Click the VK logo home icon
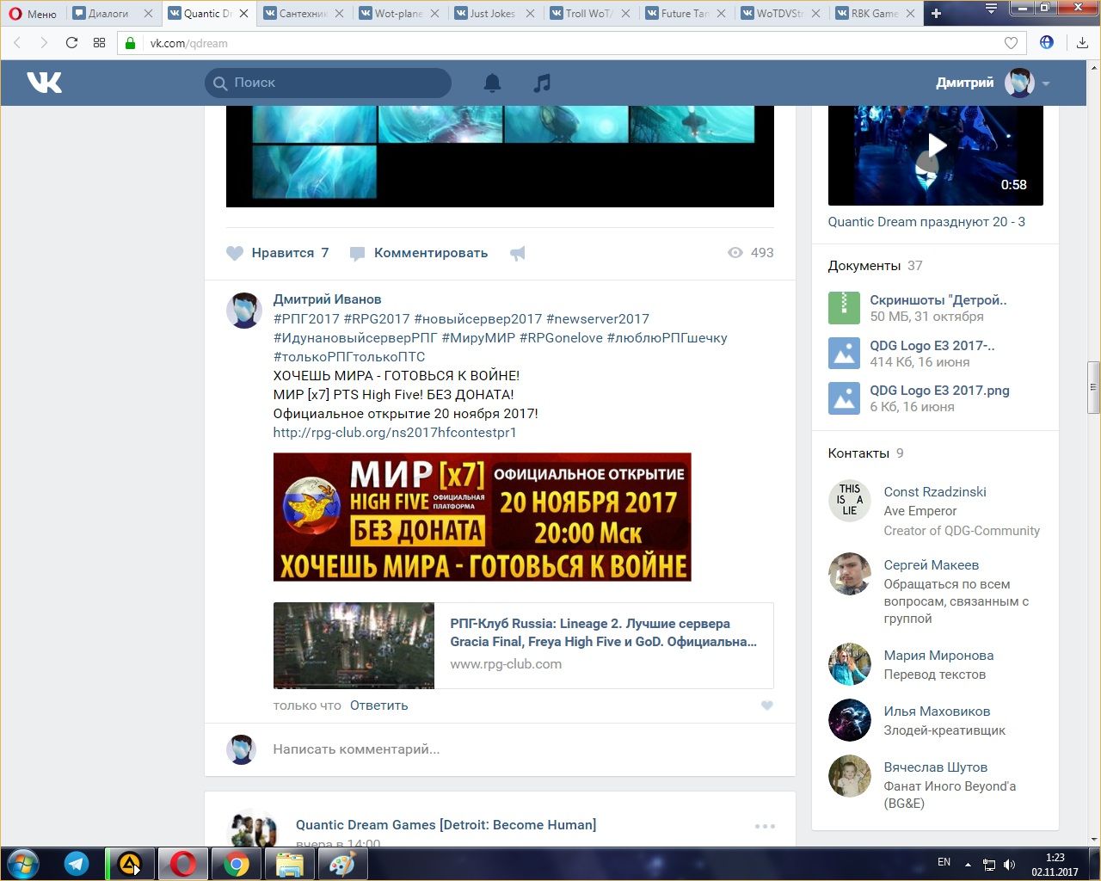The width and height of the screenshot is (1101, 881). (x=45, y=83)
